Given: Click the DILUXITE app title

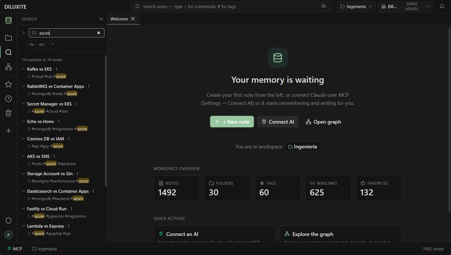Looking at the screenshot, I should [x=15, y=6].
